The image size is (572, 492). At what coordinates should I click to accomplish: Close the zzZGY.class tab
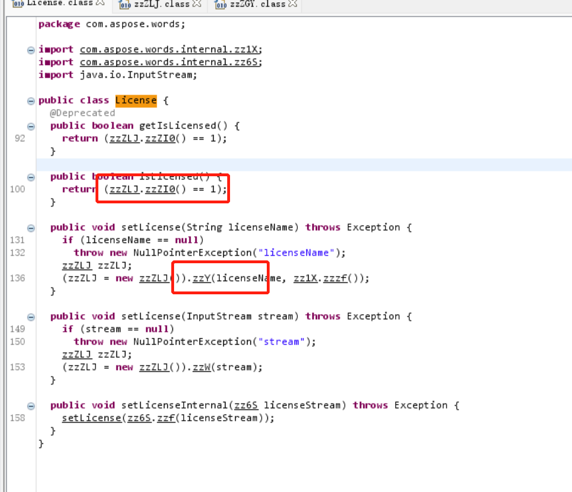pyautogui.click(x=293, y=3)
